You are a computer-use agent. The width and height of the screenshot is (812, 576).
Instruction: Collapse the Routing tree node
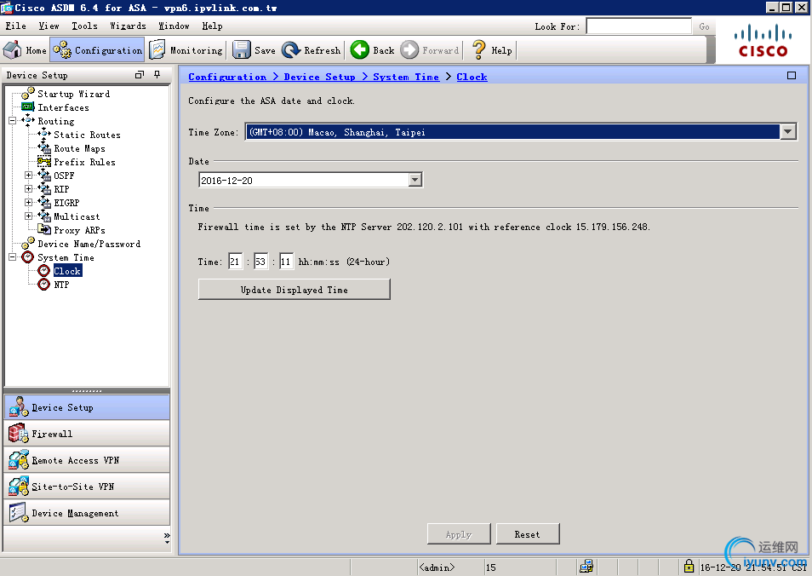pyautogui.click(x=13, y=121)
